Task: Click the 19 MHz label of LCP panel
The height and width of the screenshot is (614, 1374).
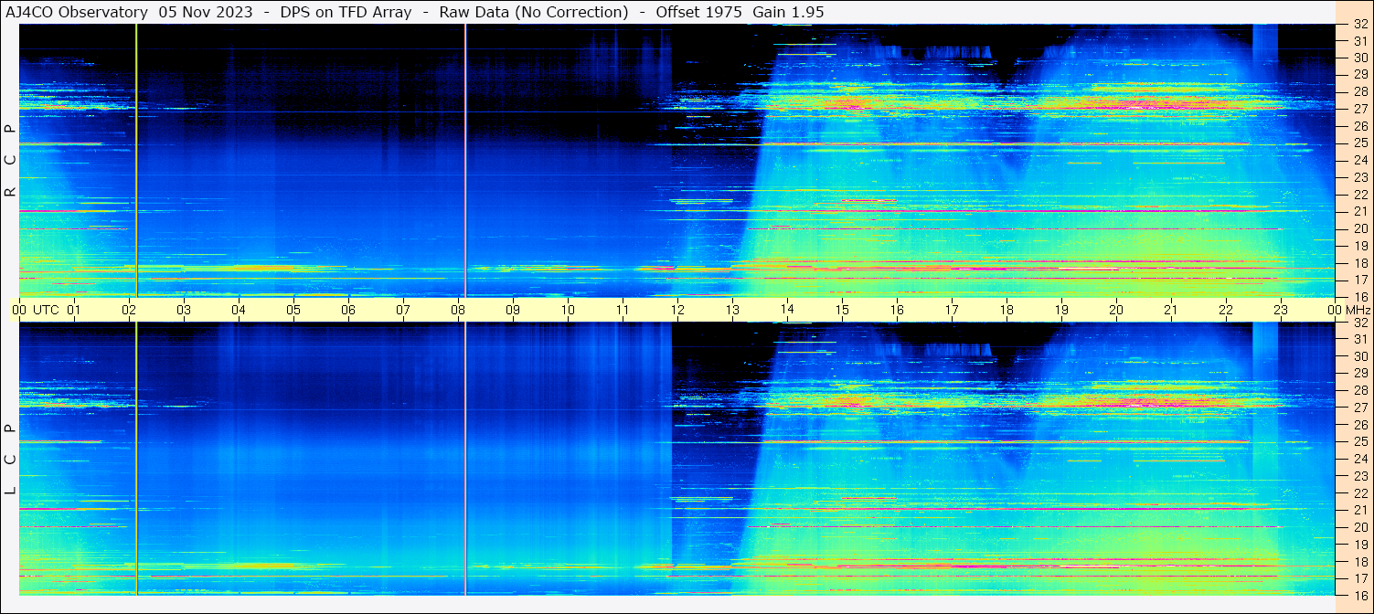Action: coord(1359,545)
